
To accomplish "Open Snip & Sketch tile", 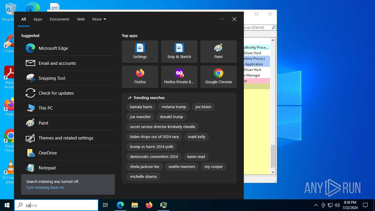I will point(179,52).
